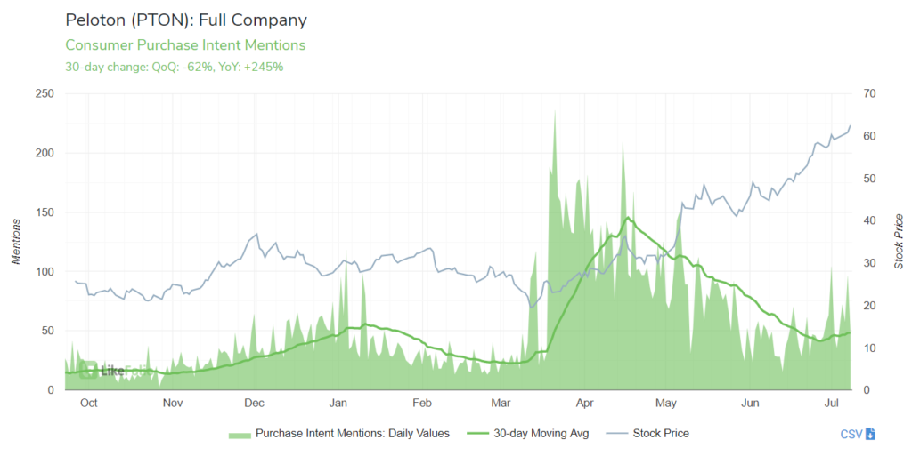The width and height of the screenshot is (912, 456).
Task: Click the 'Jul' x-axis label
Action: point(831,404)
